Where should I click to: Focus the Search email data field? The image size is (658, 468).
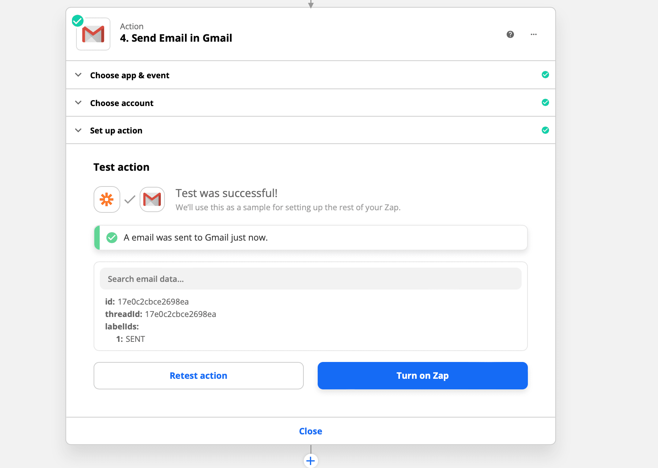coord(311,279)
